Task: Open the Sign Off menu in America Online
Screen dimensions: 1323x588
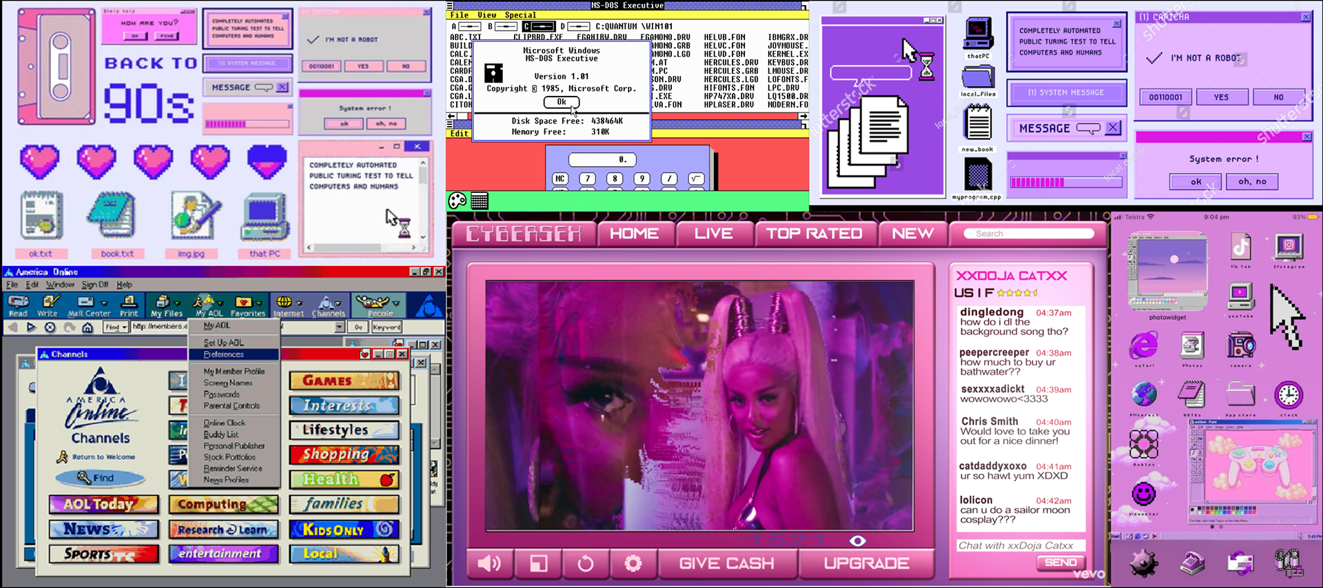Action: click(95, 285)
